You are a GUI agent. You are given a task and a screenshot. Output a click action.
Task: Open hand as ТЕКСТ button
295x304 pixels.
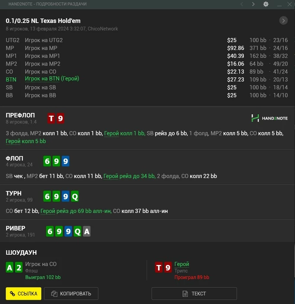click(x=194, y=294)
